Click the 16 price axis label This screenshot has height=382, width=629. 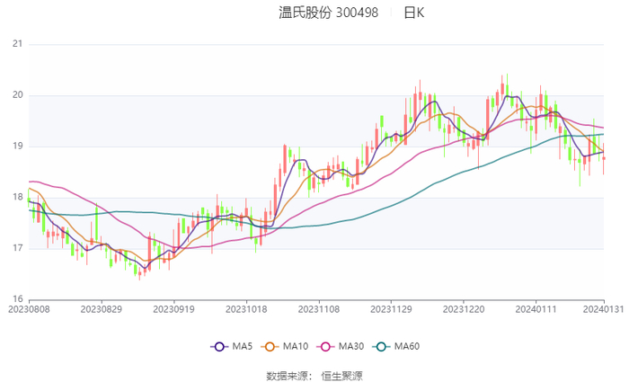tap(18, 299)
